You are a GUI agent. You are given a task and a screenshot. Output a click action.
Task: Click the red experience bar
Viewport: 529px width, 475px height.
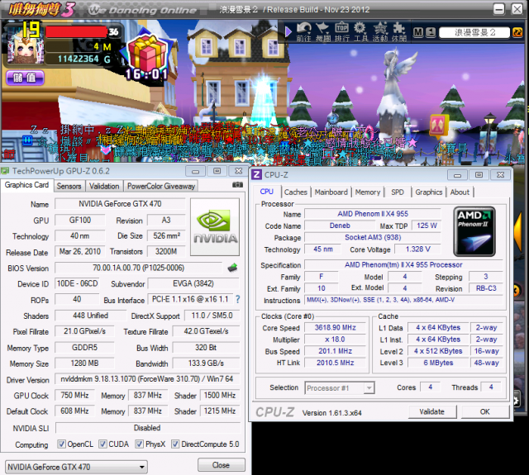pos(76,31)
